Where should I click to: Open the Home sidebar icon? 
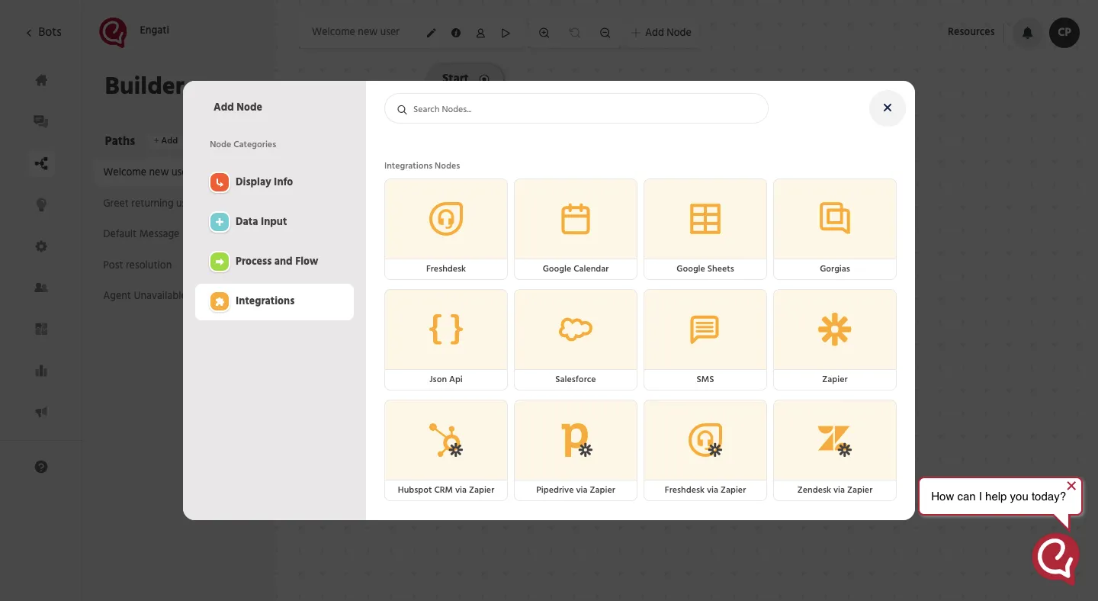(x=41, y=80)
